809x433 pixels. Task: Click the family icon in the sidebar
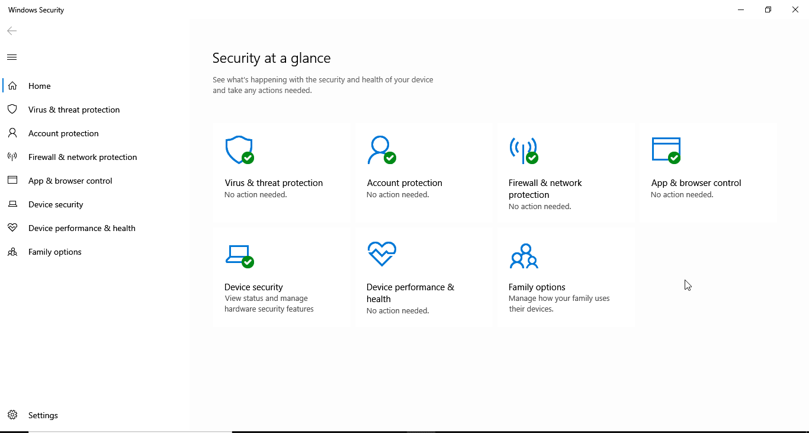point(12,252)
